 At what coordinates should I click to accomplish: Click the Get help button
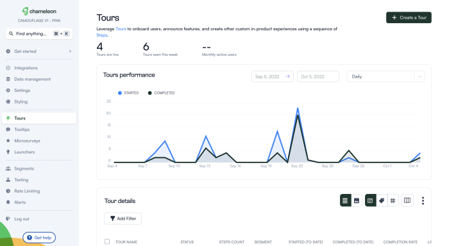(x=39, y=238)
